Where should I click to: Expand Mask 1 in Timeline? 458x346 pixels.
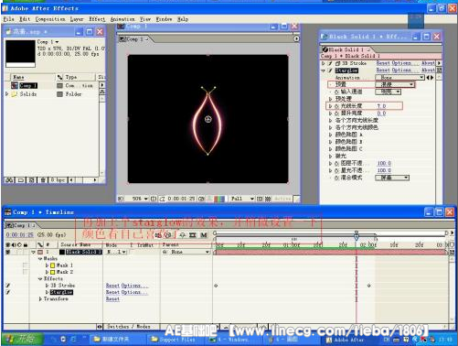(x=47, y=265)
